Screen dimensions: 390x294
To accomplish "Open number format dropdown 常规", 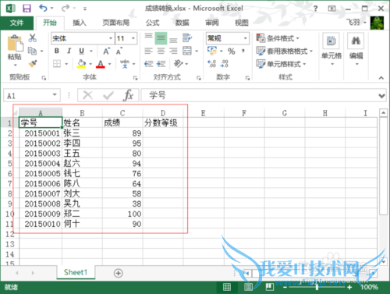I will point(246,38).
